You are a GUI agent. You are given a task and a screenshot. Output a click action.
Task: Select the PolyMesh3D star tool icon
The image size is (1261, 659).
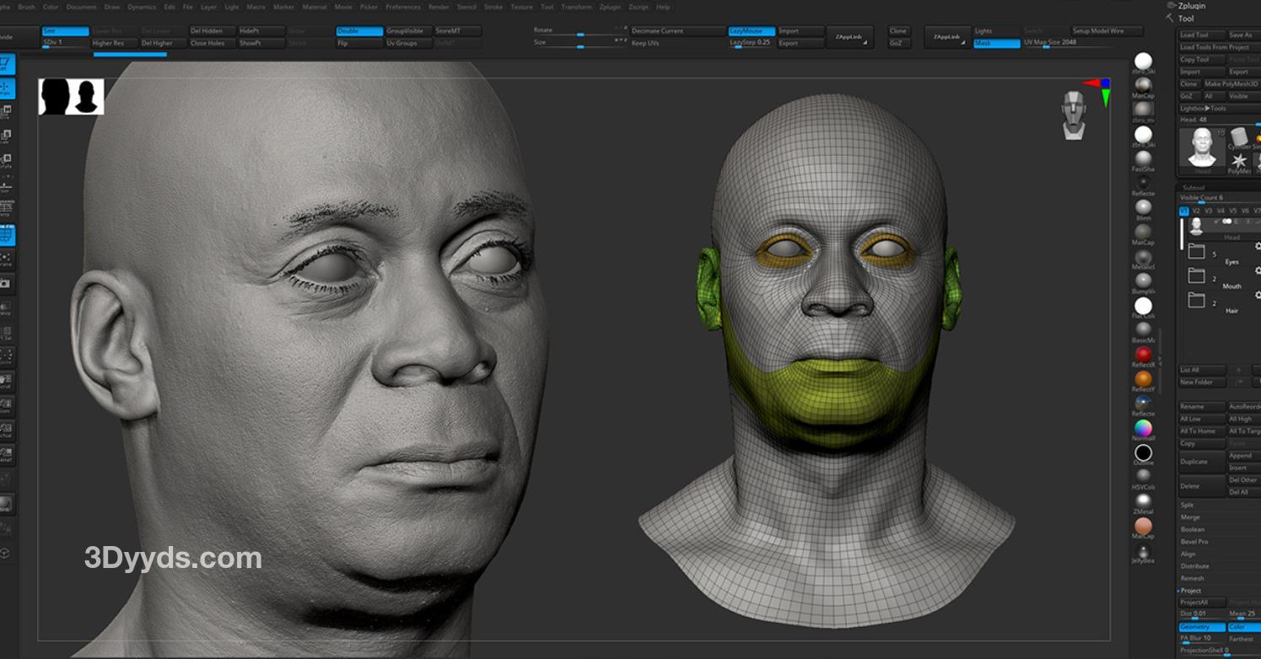click(x=1239, y=160)
